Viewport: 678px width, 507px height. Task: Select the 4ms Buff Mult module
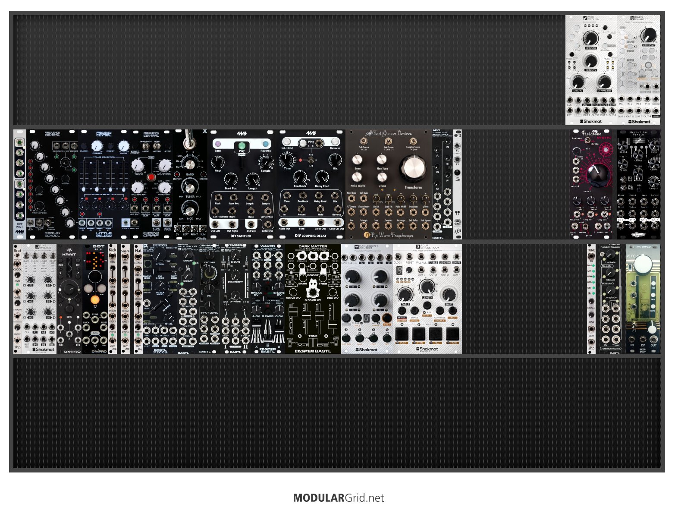click(x=19, y=184)
